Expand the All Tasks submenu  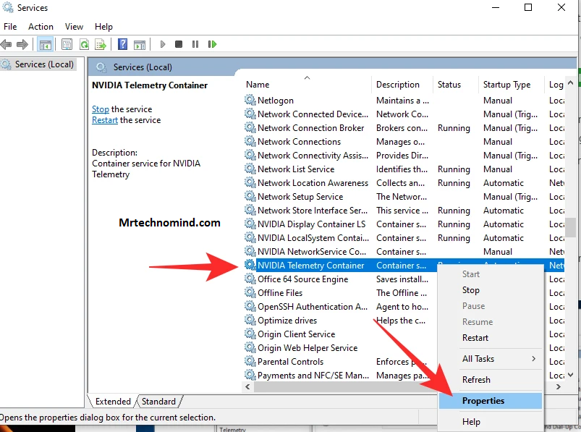[x=479, y=358]
